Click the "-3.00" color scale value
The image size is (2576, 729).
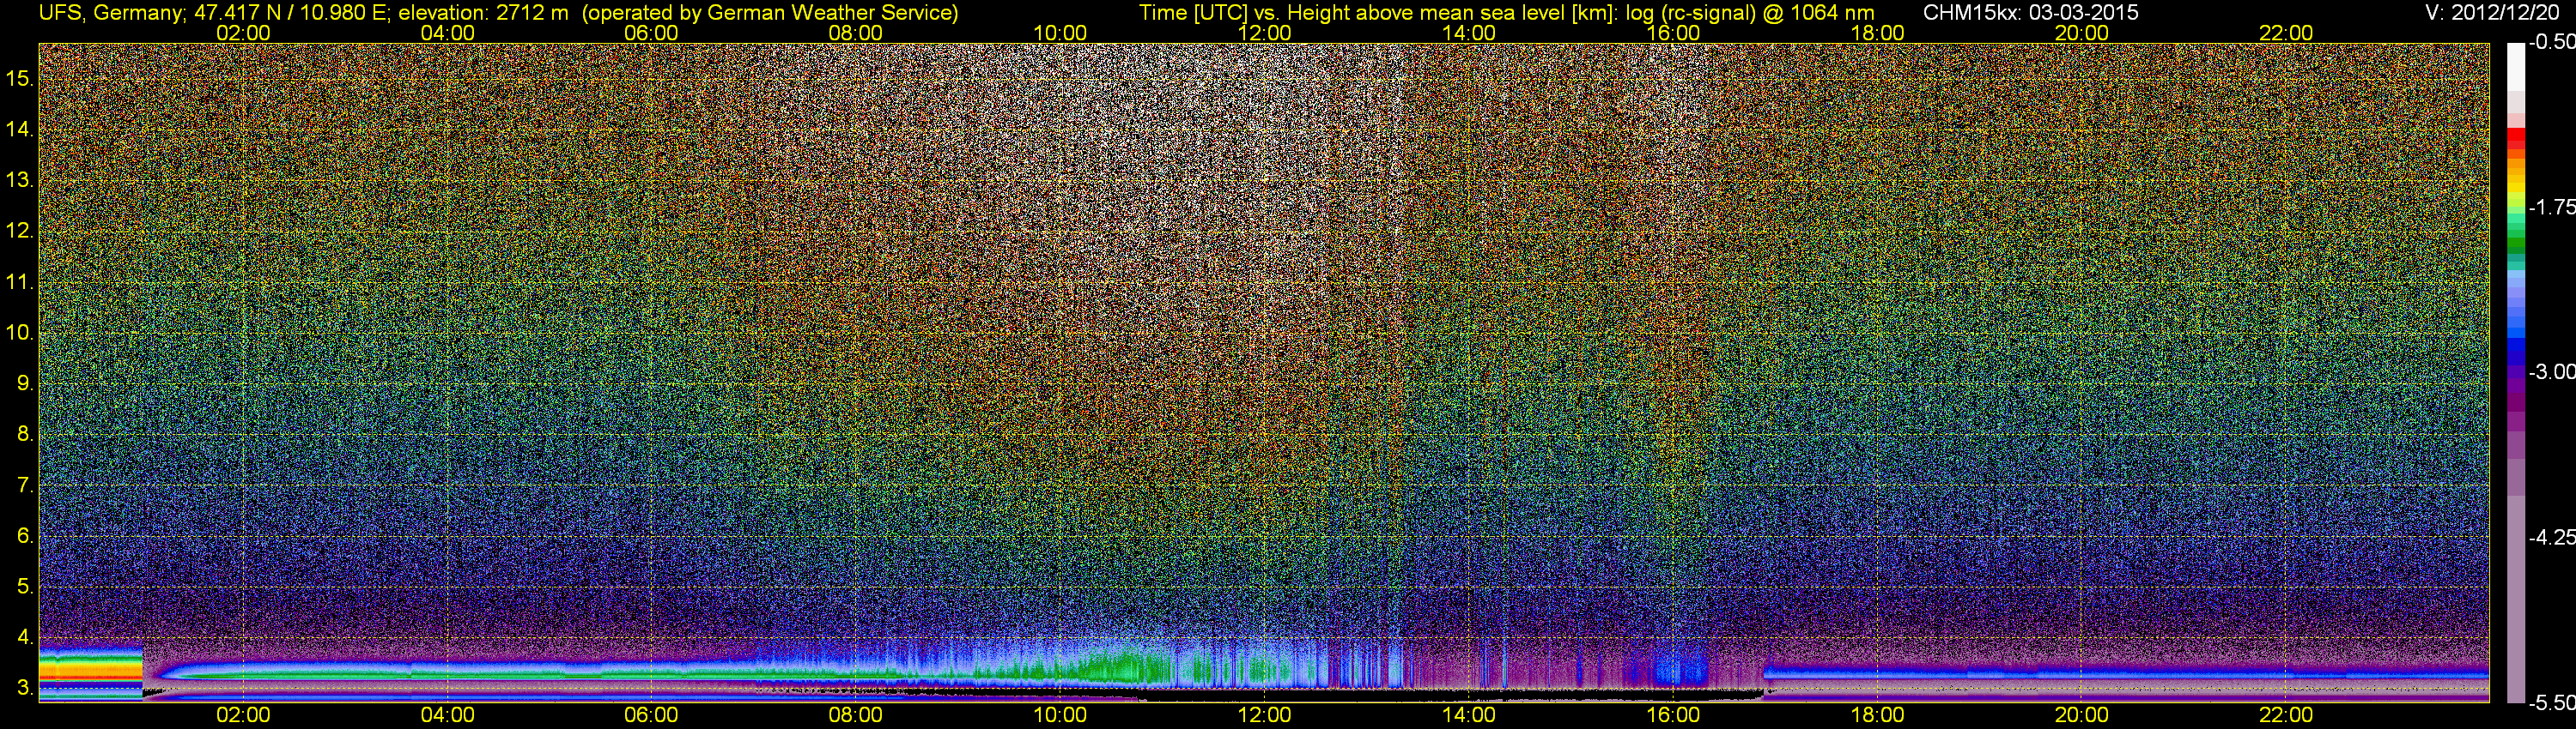pos(2551,371)
